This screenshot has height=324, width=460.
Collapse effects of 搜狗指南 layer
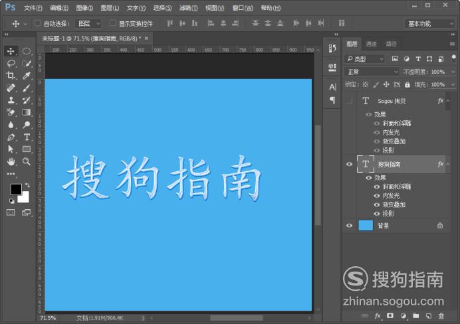coord(448,164)
